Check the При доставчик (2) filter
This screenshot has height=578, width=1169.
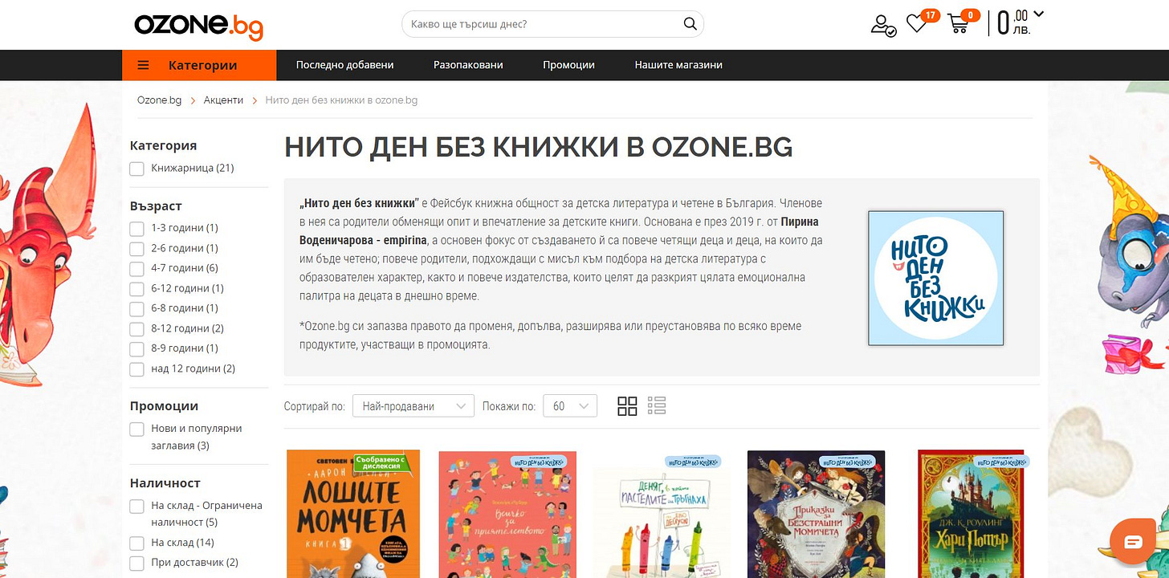[x=136, y=564]
